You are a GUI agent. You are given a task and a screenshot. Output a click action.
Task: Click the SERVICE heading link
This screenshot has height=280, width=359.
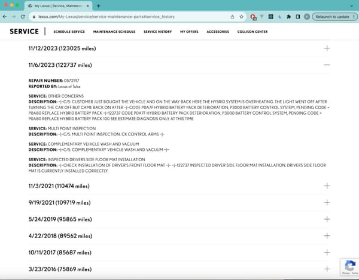tap(25, 32)
